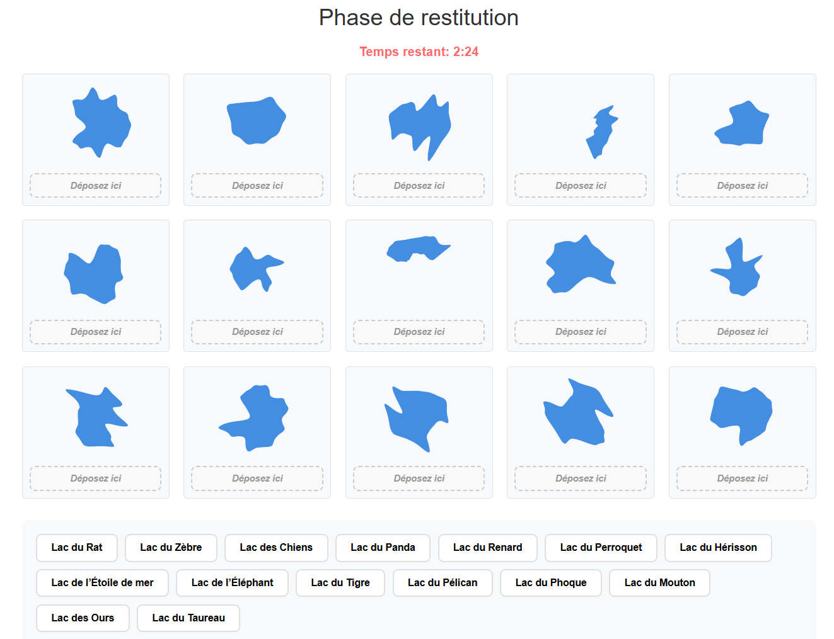Click the Phase de restitution heading
This screenshot has height=639, width=834.
click(419, 18)
